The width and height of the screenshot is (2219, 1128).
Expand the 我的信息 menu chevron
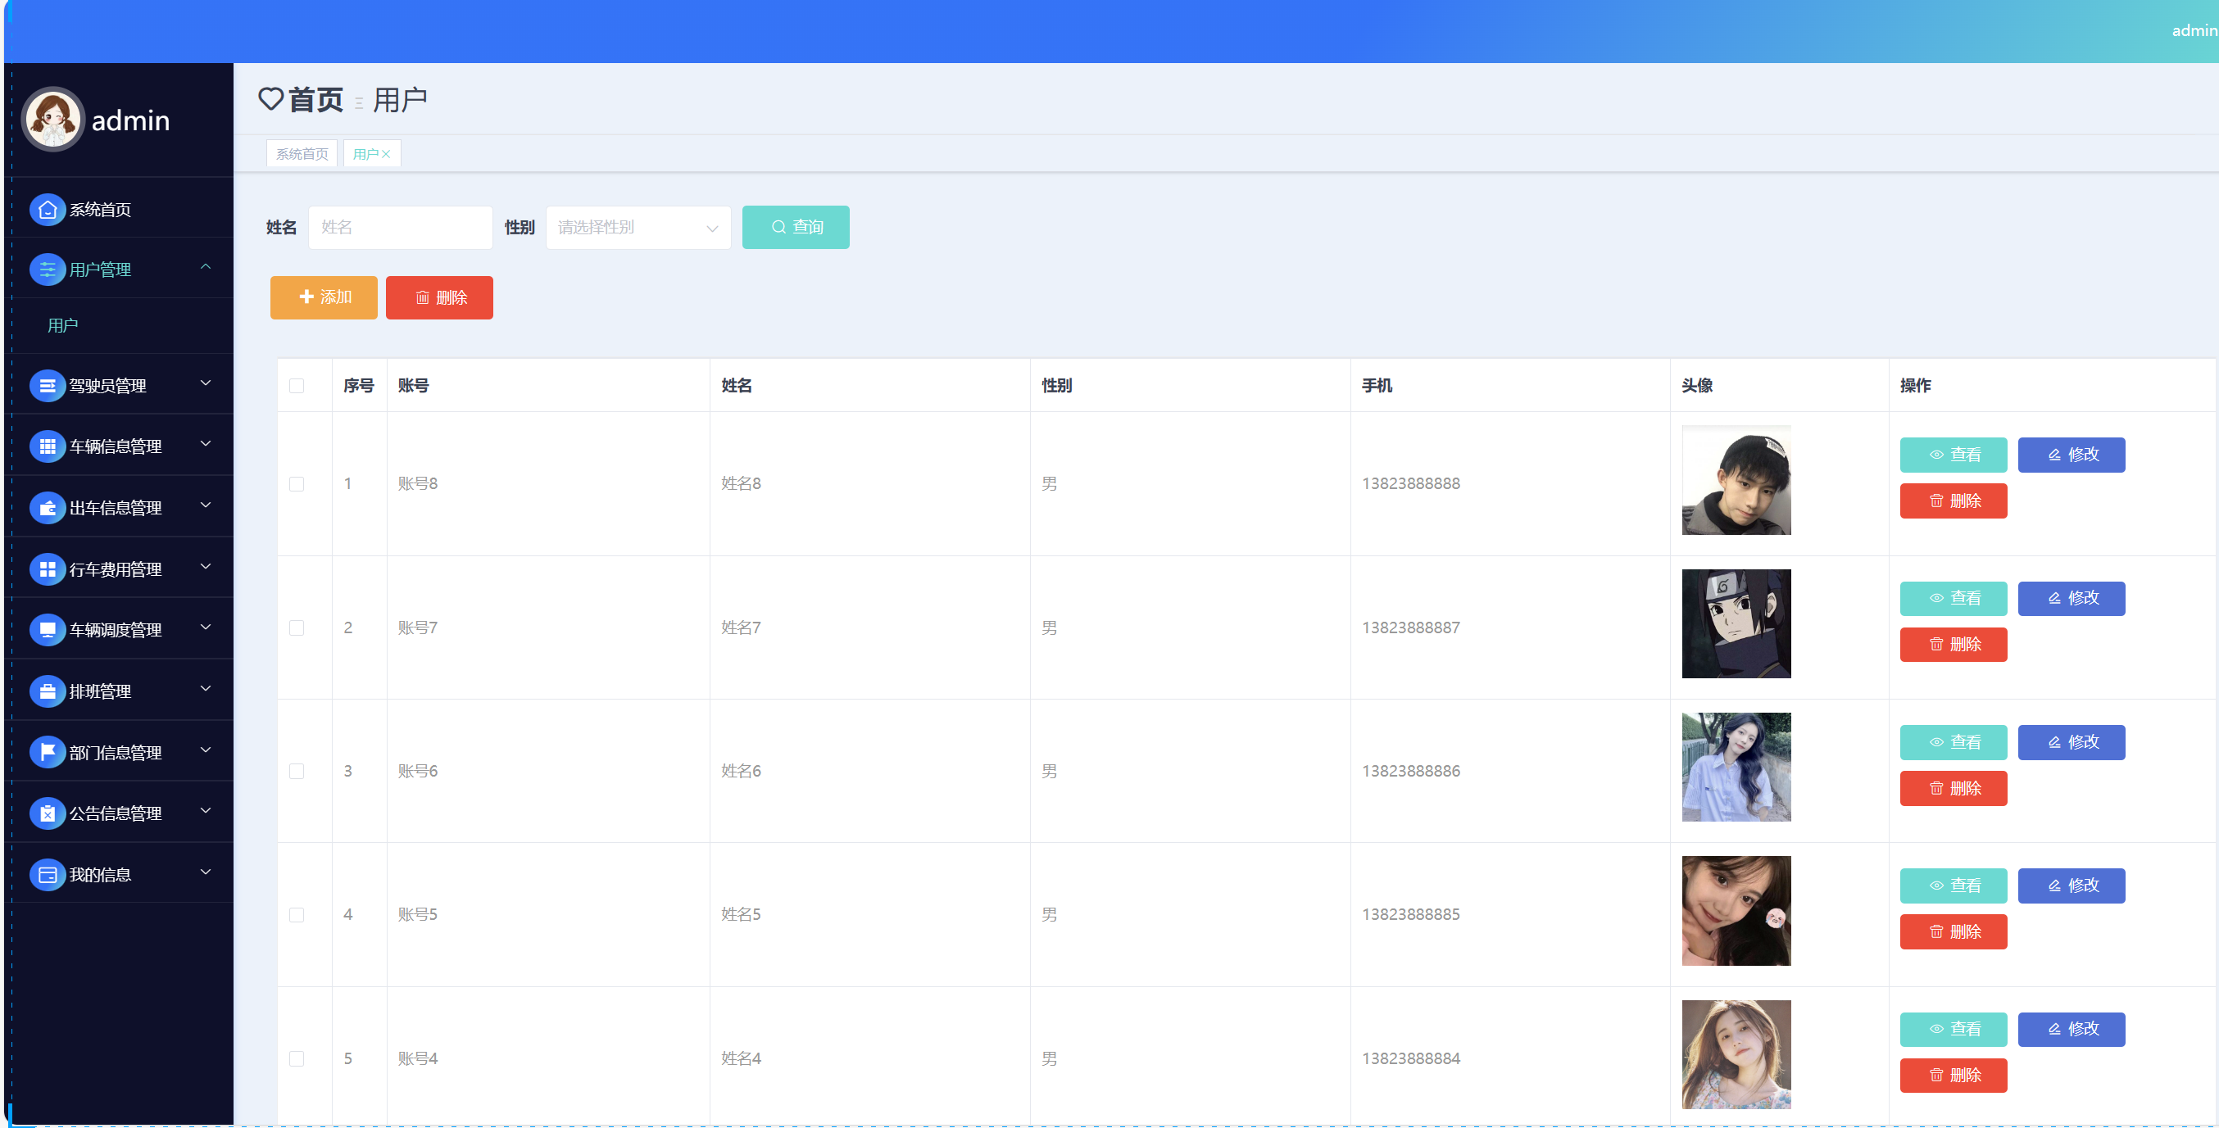pyautogui.click(x=206, y=873)
